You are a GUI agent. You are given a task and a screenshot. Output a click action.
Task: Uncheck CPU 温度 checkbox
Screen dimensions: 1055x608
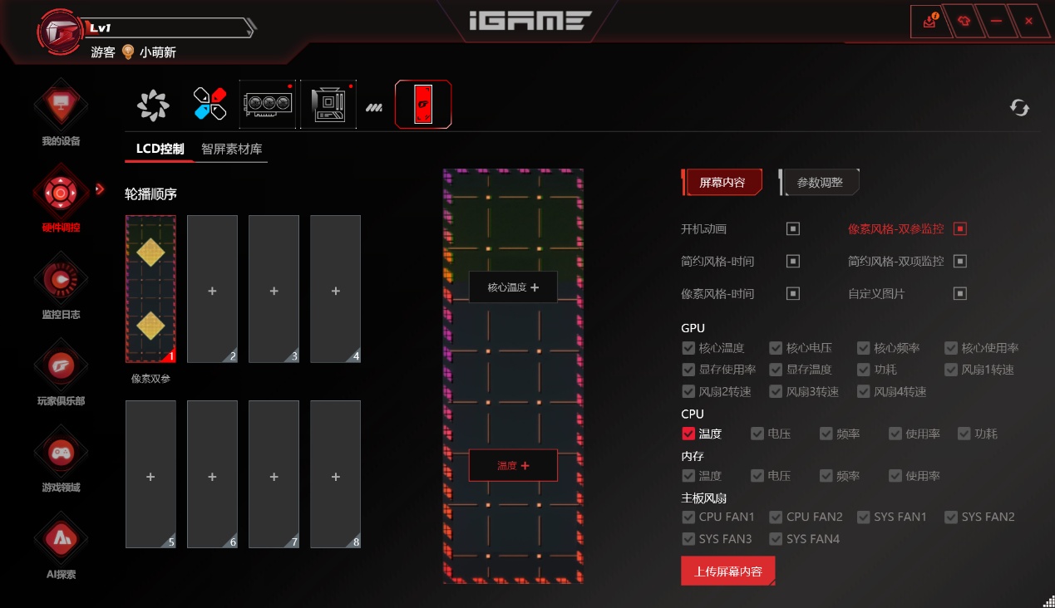[x=688, y=434]
